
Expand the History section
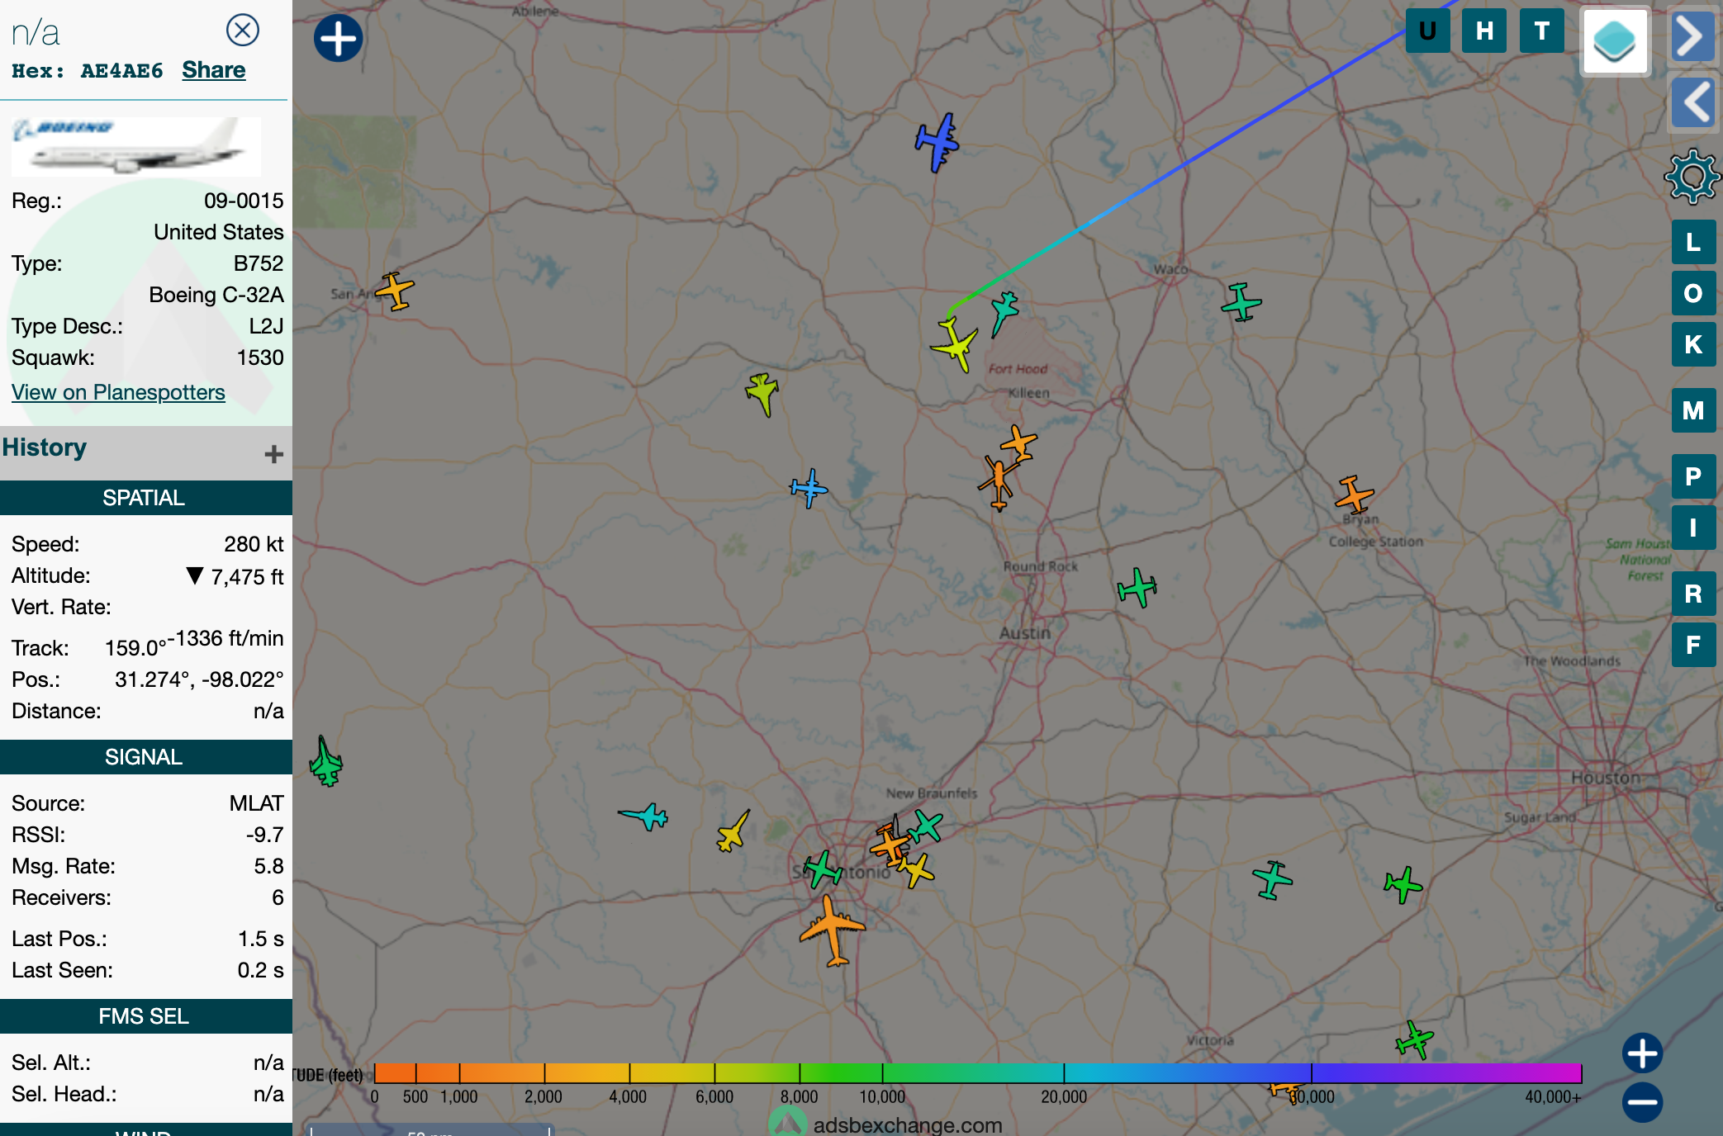pyautogui.click(x=273, y=453)
